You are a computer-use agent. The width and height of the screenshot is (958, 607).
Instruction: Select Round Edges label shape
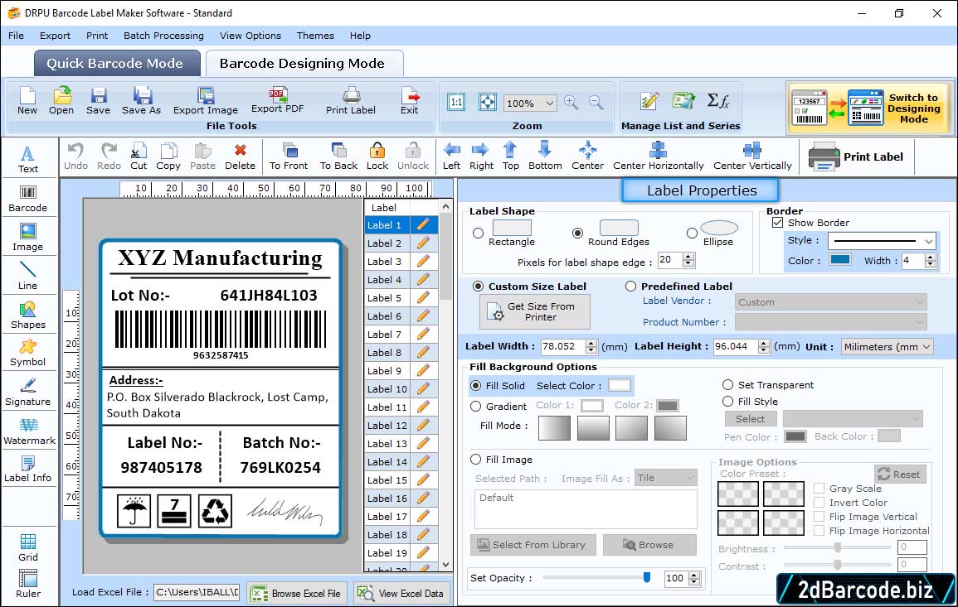(577, 233)
